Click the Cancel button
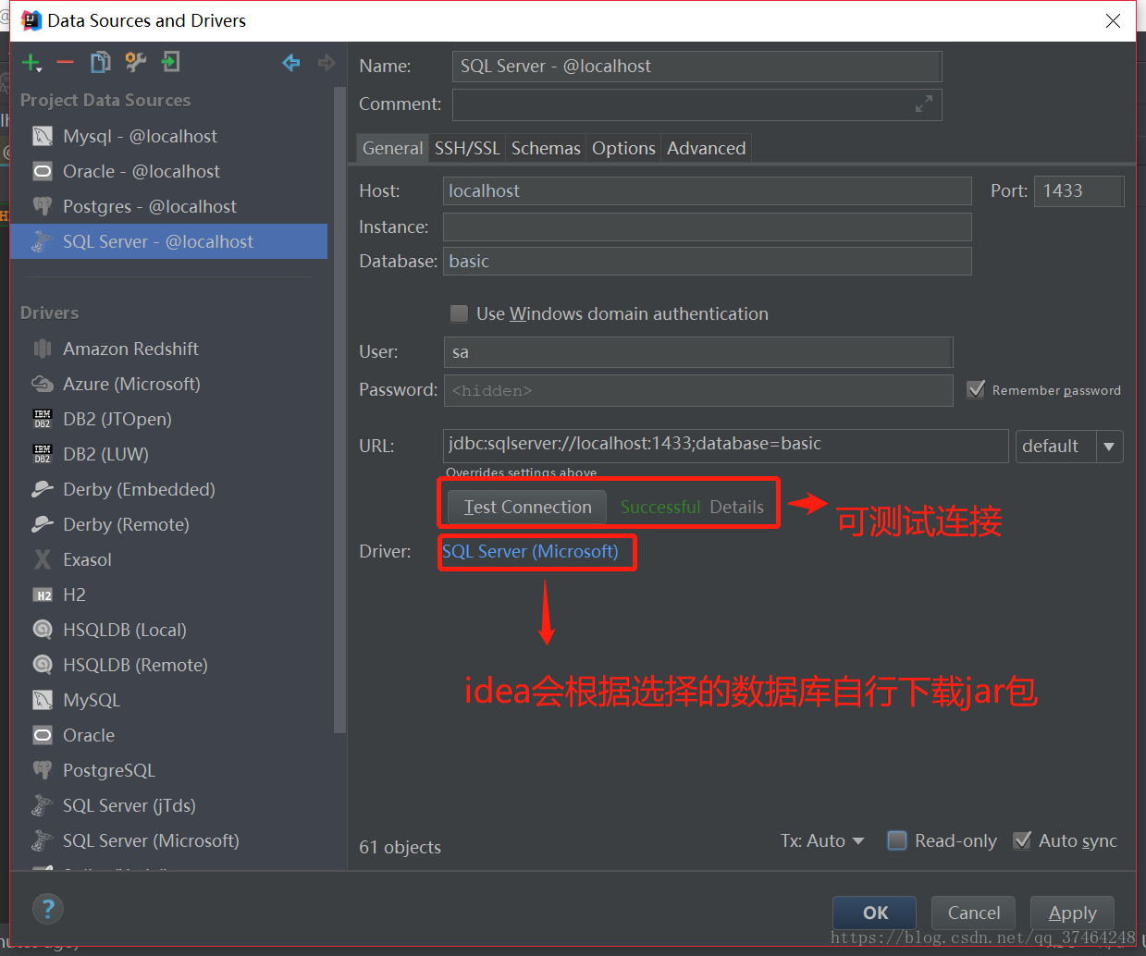Image resolution: width=1146 pixels, height=956 pixels. pos(974,913)
